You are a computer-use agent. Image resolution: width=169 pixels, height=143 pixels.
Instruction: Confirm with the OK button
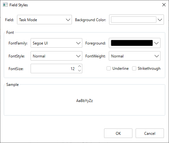(118, 133)
